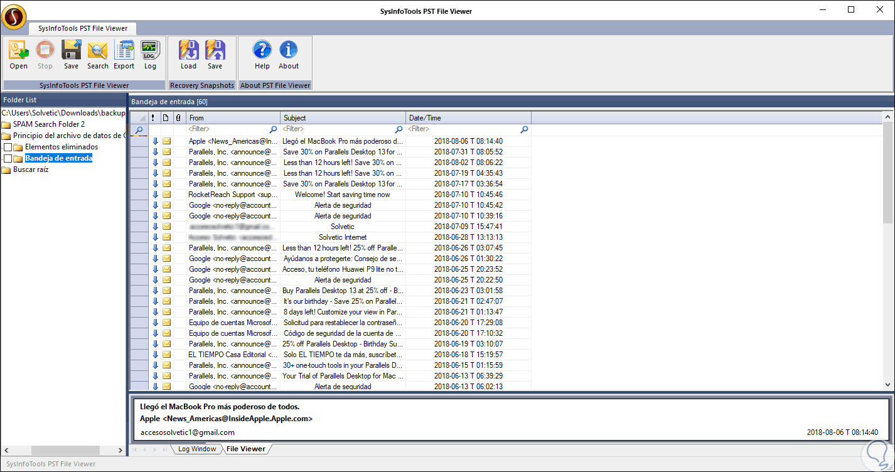Image resolution: width=895 pixels, height=472 pixels.
Task: Select the '8 days left! Customize your view' subject
Action: [343, 312]
